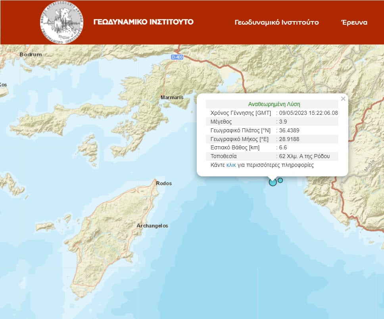Click the longitude value 28.9188
This screenshot has width=384, height=319.
[x=289, y=139]
